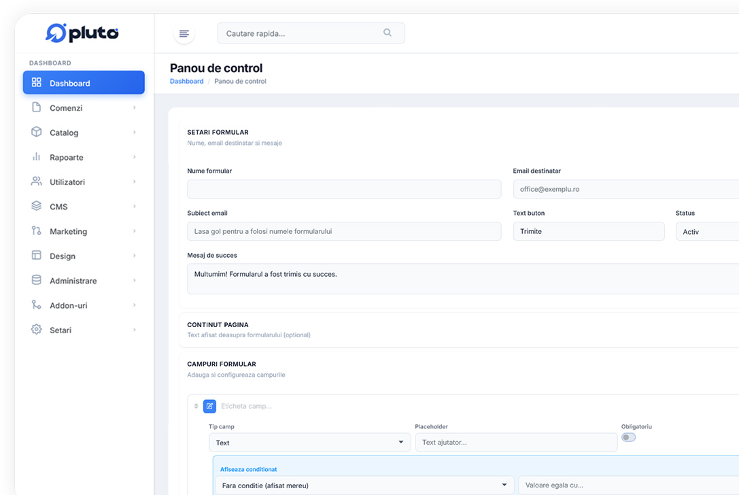Click the CAMPURI FORMULAR section title

tap(222, 364)
